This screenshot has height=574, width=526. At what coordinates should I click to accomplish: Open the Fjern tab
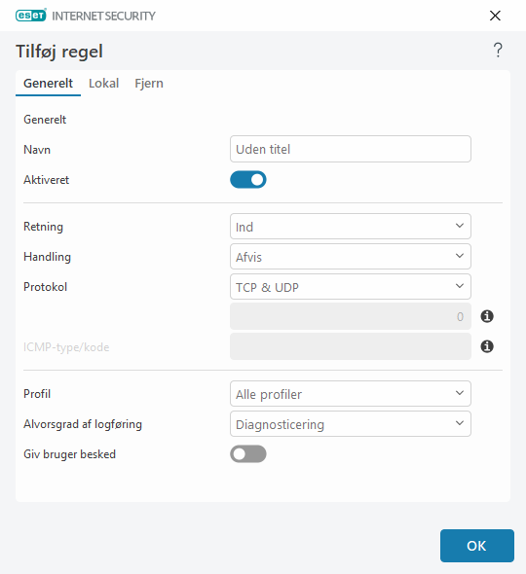pos(149,84)
